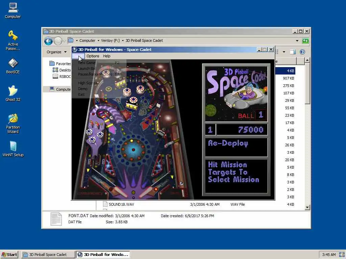
Task: Click the 275 KB size cell
Action: 289,86
